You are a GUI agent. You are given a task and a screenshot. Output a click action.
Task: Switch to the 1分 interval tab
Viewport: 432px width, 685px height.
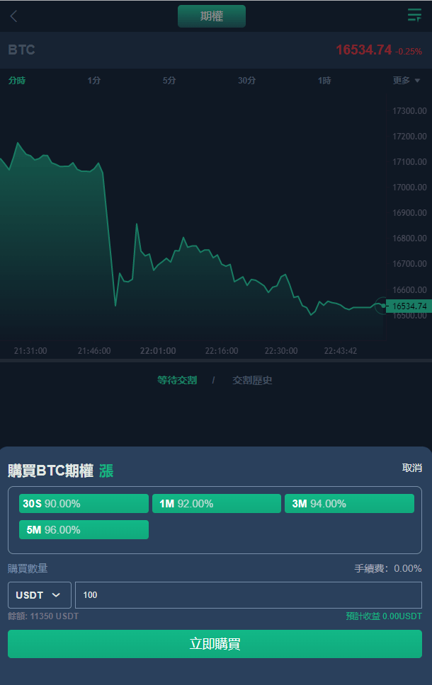[x=94, y=81]
